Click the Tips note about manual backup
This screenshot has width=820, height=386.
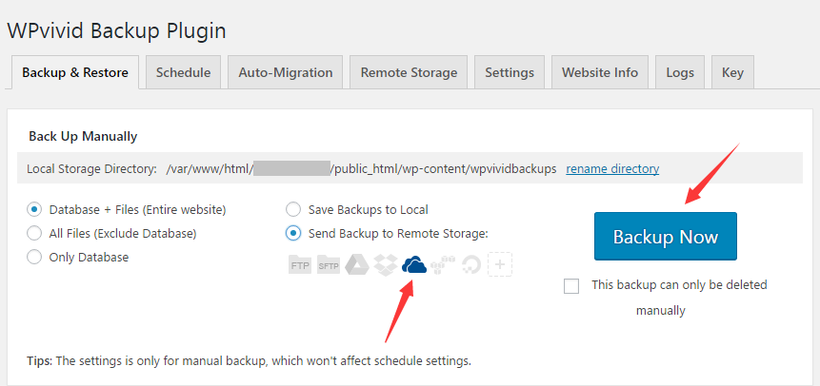(x=249, y=361)
